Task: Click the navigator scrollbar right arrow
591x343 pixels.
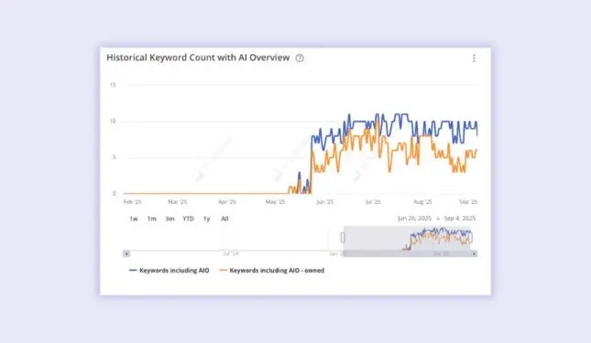Action: click(x=474, y=254)
